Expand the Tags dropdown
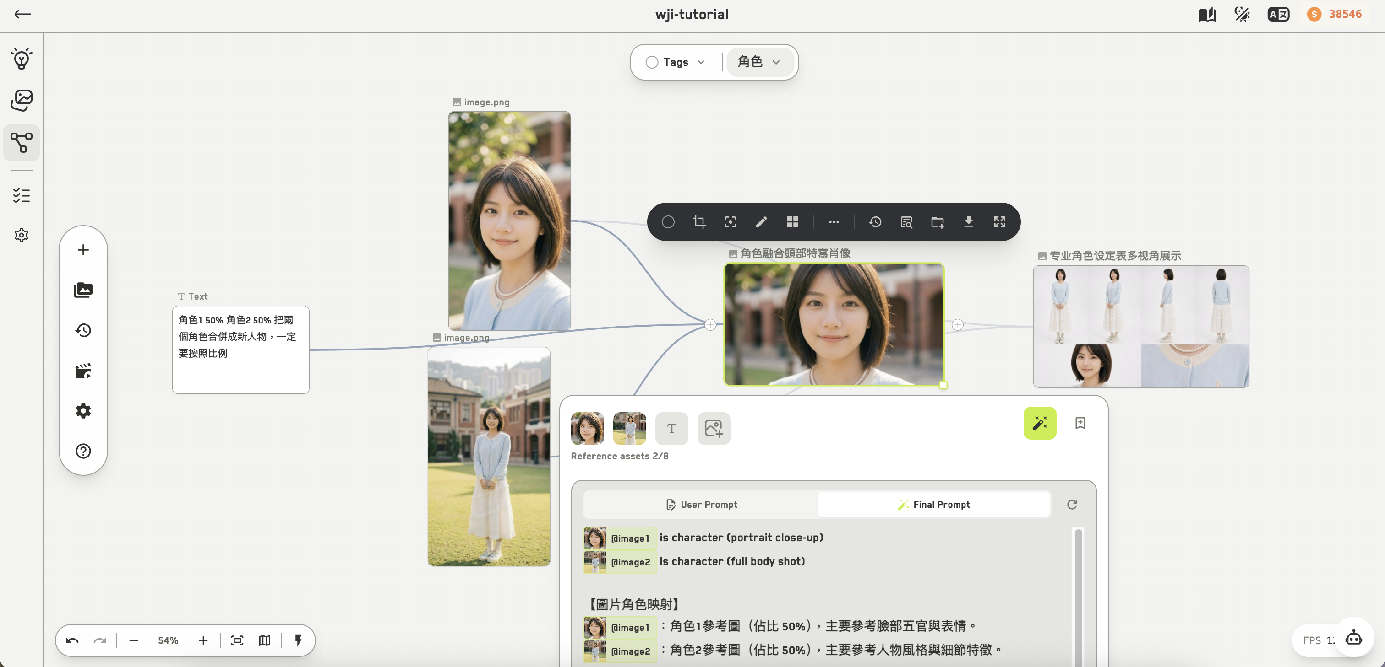This screenshot has width=1385, height=667. 675,62
